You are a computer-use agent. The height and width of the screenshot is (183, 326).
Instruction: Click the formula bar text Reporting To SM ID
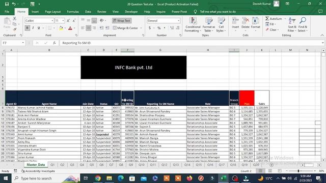pos(76,43)
